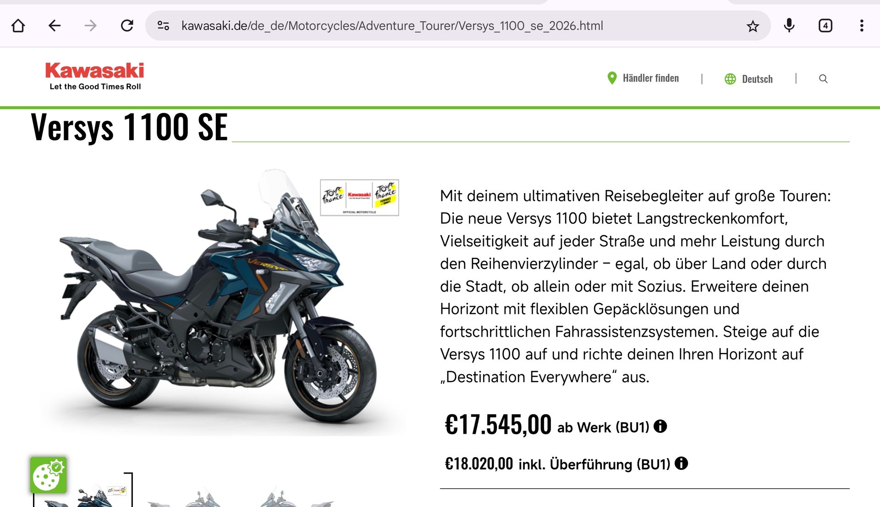Go to browser home page
Screen dimensions: 880x507
18,26
